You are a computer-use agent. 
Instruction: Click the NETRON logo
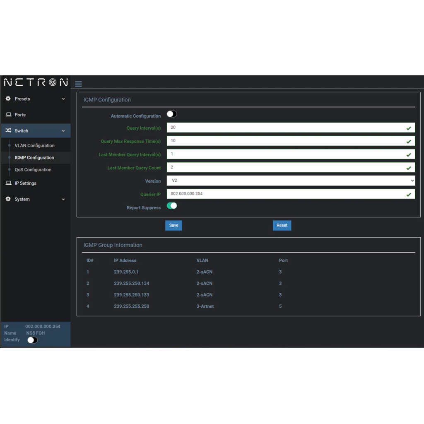(x=36, y=82)
